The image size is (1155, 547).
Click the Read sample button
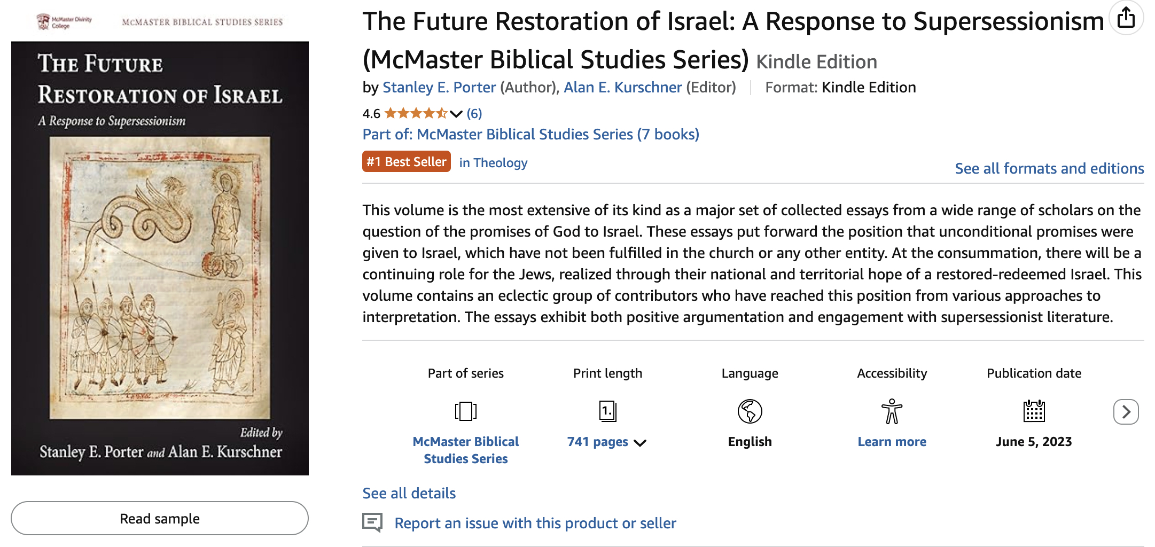pos(160,518)
